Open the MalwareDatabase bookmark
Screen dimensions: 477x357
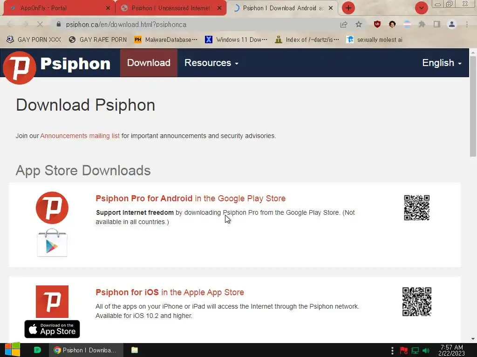click(166, 40)
